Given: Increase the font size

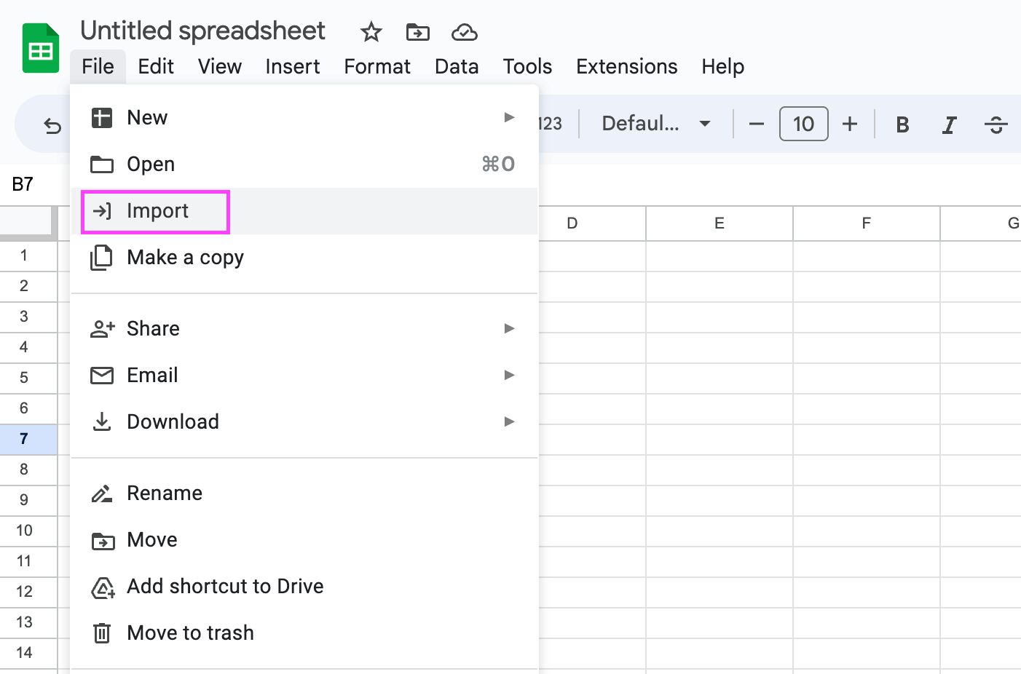Looking at the screenshot, I should [850, 124].
